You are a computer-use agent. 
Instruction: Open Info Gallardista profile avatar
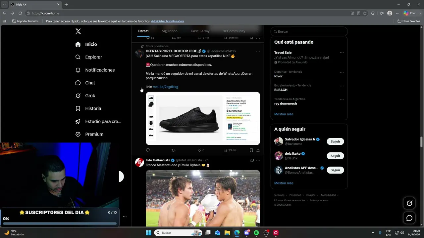click(139, 162)
